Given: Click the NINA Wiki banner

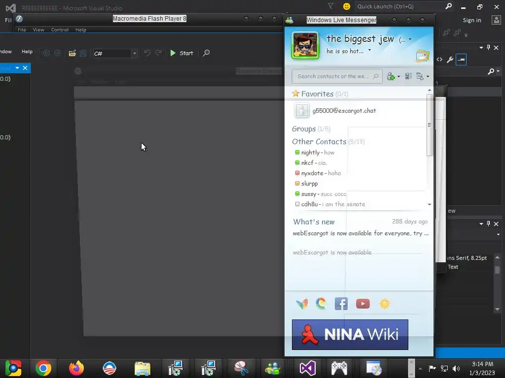Looking at the screenshot, I should click(350, 335).
